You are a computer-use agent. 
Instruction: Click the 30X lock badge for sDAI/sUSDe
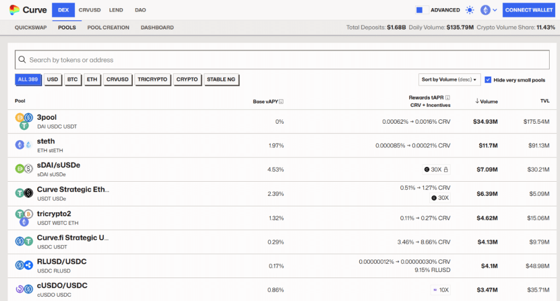[x=436, y=170]
